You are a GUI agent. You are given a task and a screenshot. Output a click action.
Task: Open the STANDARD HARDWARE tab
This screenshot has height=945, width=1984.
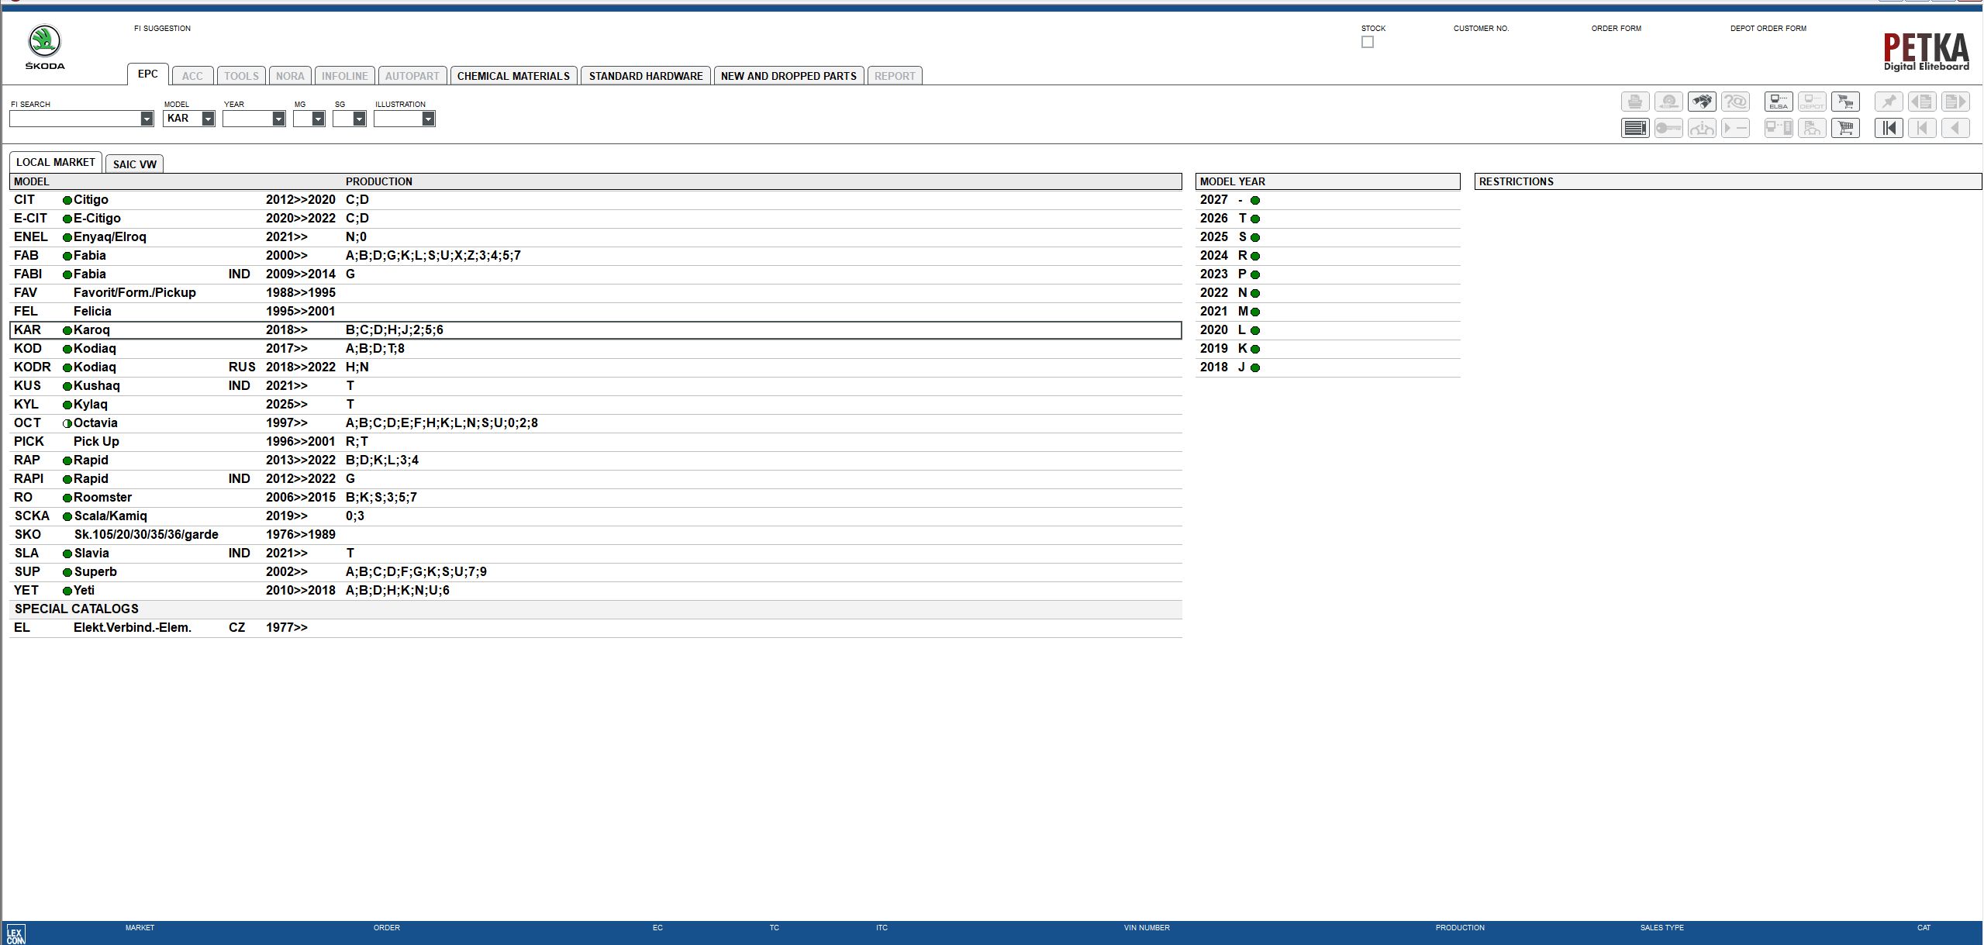tap(645, 75)
